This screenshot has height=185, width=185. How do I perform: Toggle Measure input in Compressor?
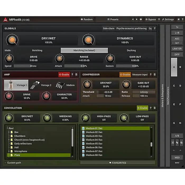pos(140,75)
